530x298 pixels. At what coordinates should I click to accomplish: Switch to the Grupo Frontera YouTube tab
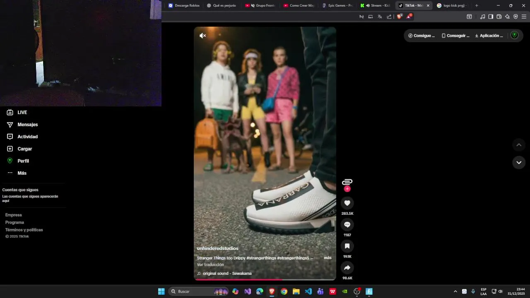point(260,5)
